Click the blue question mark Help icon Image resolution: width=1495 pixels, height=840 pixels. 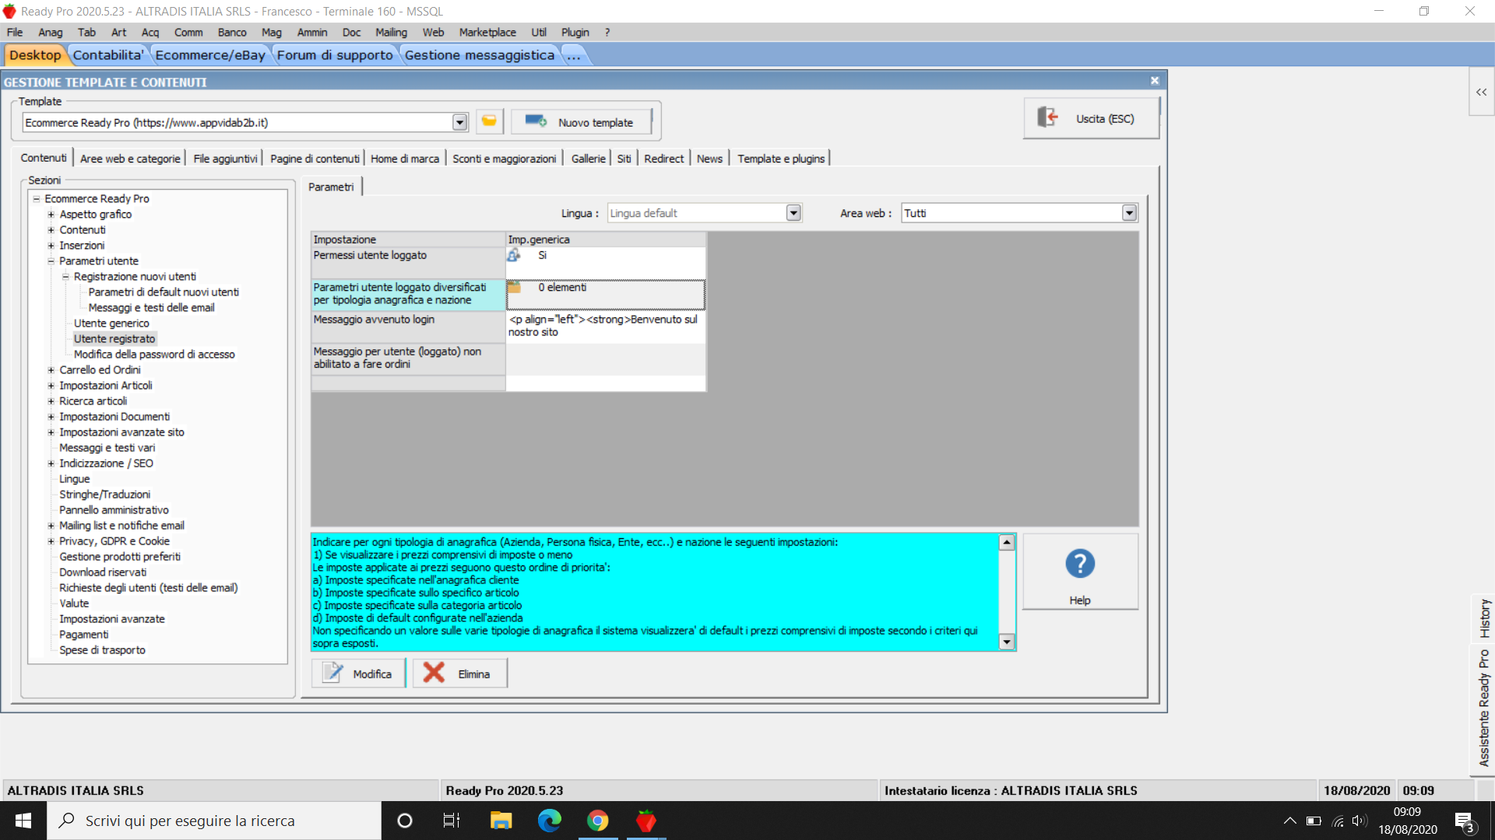[1079, 564]
